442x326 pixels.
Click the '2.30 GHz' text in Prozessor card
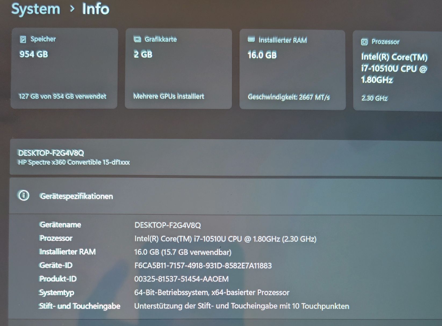374,98
